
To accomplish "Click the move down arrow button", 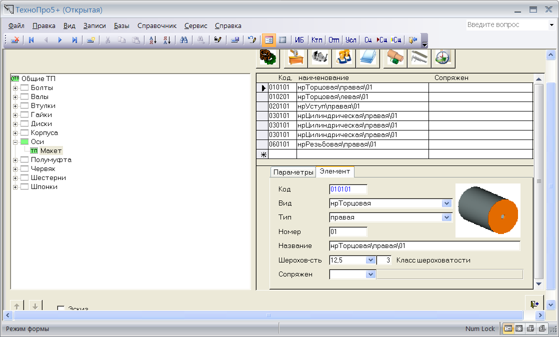I will (x=35, y=305).
